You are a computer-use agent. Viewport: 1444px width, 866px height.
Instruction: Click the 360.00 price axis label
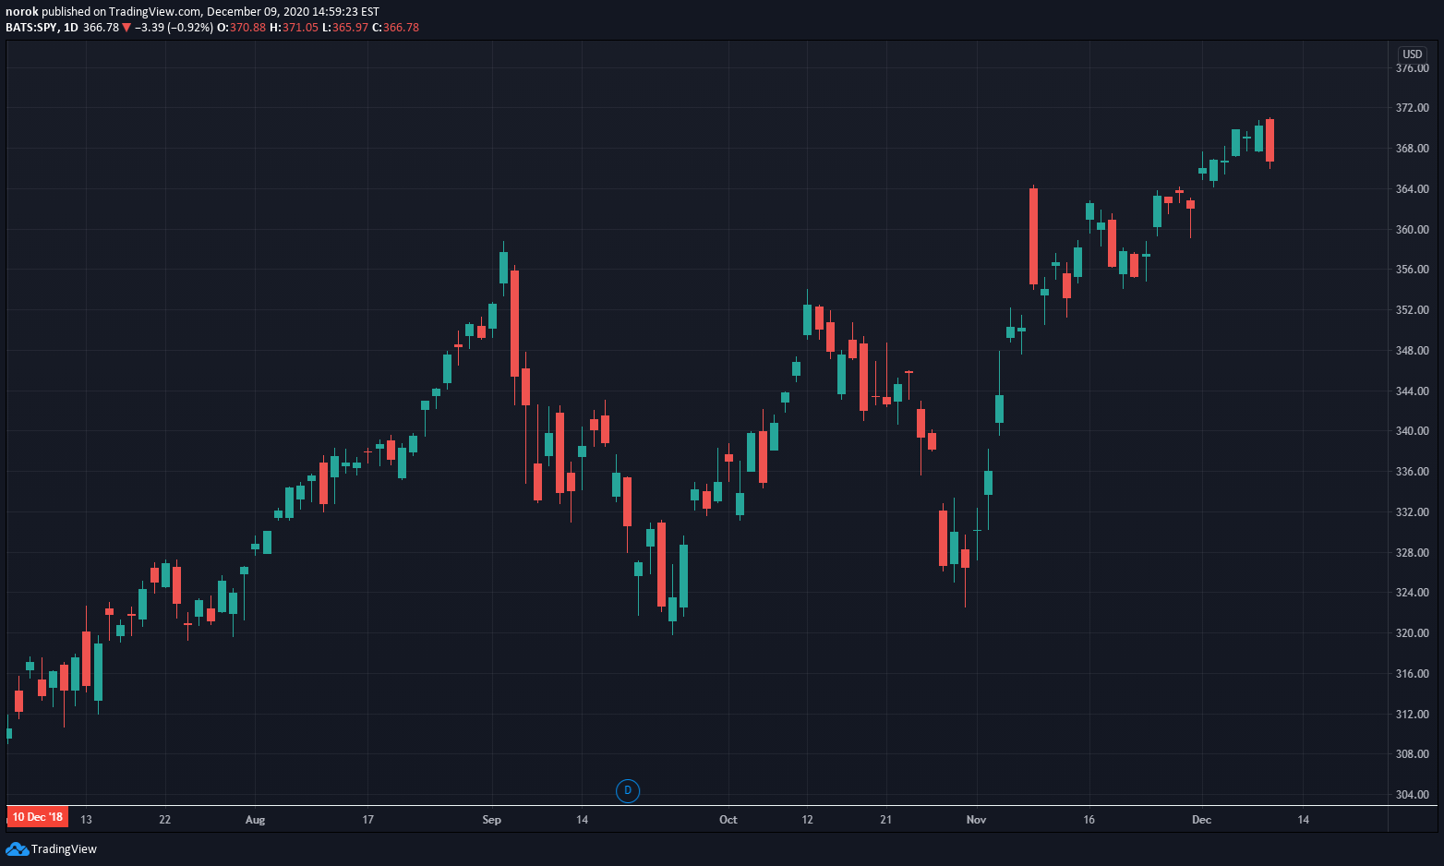pyautogui.click(x=1412, y=230)
